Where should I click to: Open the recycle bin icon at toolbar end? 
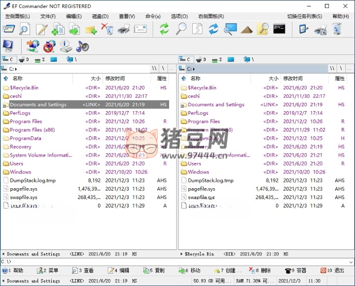[337, 29]
